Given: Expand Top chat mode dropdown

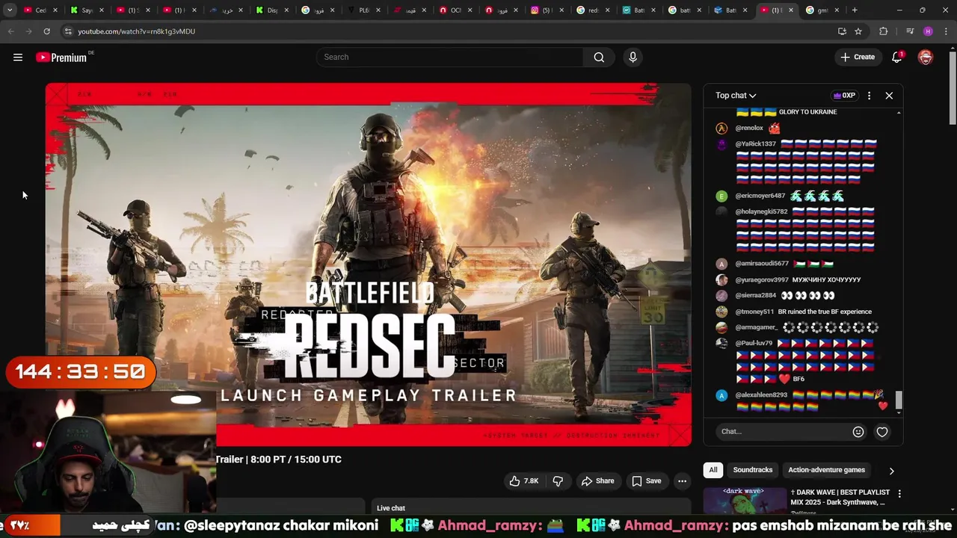Looking at the screenshot, I should [x=736, y=96].
